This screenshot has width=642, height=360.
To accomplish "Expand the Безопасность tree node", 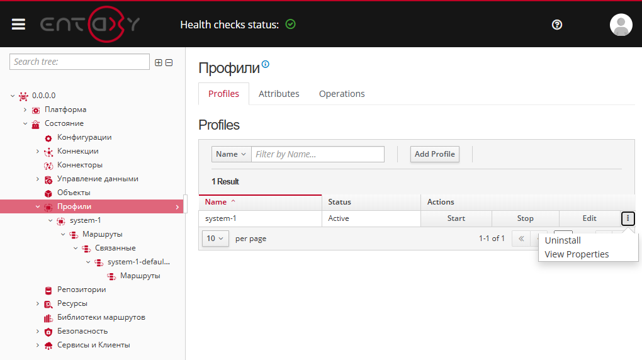I will pos(38,331).
